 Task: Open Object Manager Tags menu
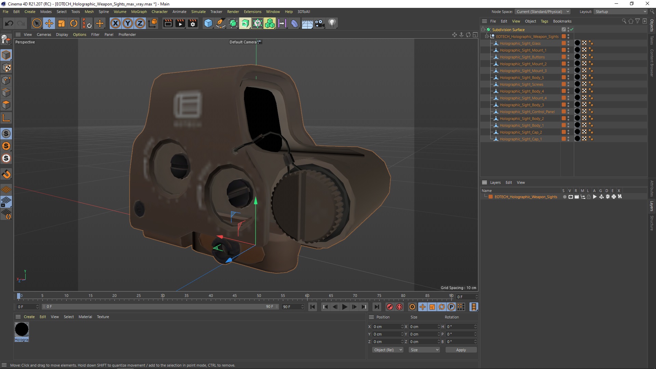pos(544,21)
